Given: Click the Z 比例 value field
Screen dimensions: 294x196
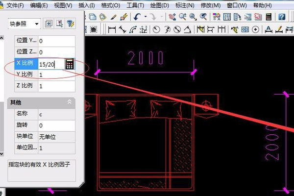Looking at the screenshot, I should [x=56, y=86].
